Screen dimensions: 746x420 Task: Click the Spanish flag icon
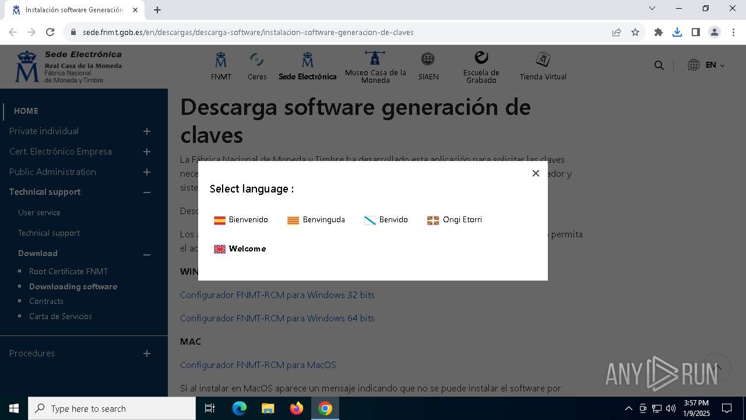tap(220, 220)
